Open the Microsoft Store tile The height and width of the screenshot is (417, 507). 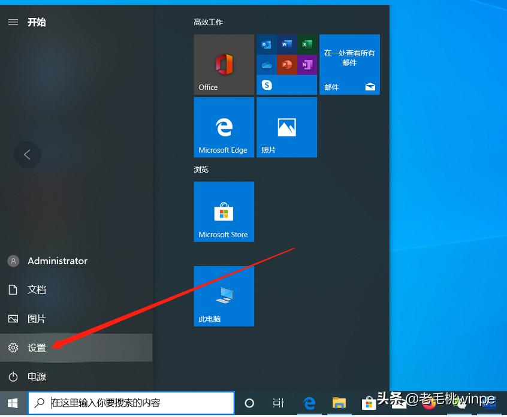(x=224, y=211)
